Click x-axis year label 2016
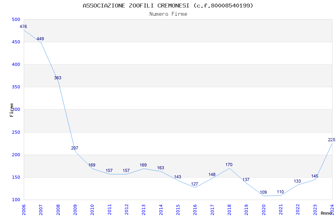This screenshot has height=217, width=336. [195, 210]
